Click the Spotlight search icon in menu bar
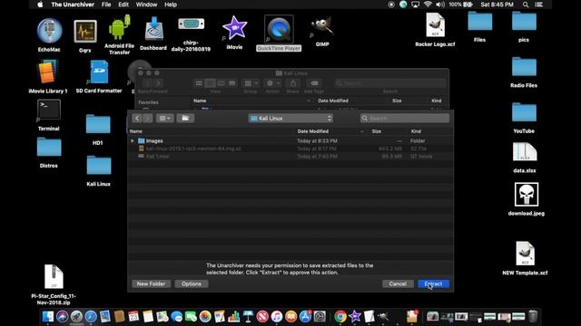The image size is (581, 326). coord(526,5)
